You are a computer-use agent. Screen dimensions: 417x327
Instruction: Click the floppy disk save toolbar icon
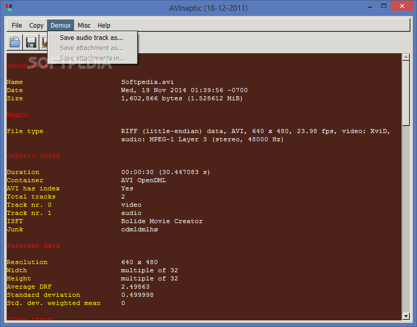pos(31,42)
